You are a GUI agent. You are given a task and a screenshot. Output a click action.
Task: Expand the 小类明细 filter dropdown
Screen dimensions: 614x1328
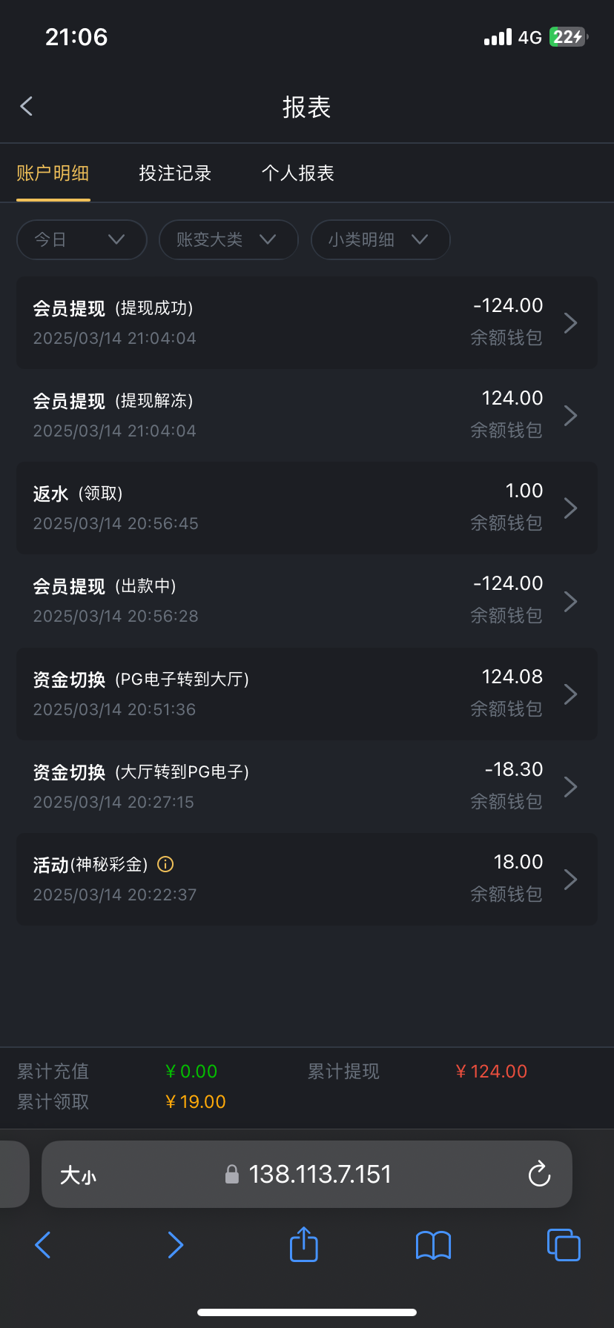[x=380, y=239]
